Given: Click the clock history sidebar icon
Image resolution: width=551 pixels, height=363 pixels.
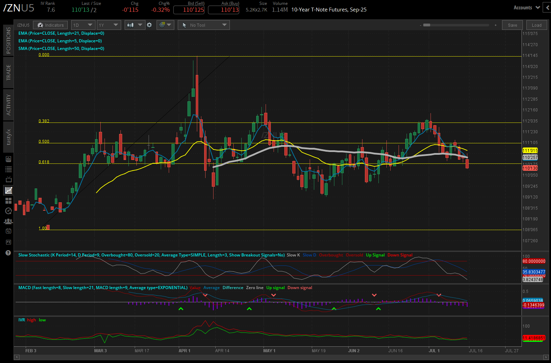Looking at the screenshot, I should pos(8,211).
